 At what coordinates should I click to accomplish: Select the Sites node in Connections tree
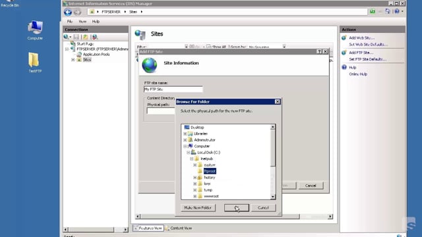coord(87,60)
